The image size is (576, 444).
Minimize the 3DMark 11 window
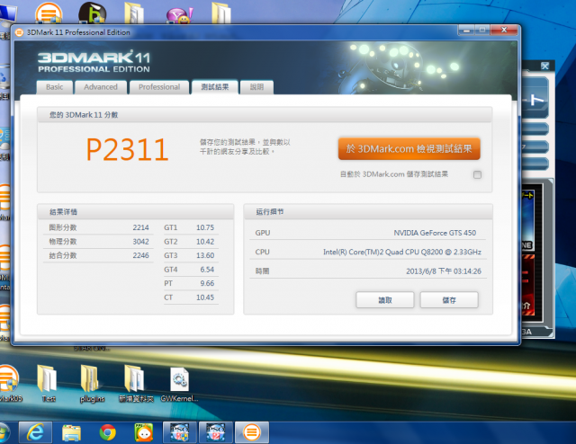466,30
